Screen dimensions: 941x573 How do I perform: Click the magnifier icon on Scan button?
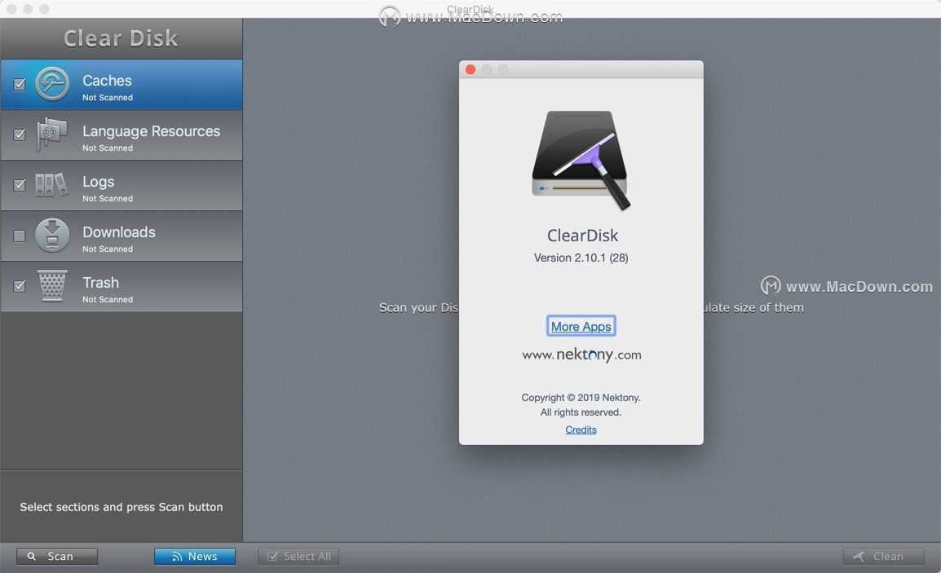pyautogui.click(x=31, y=556)
